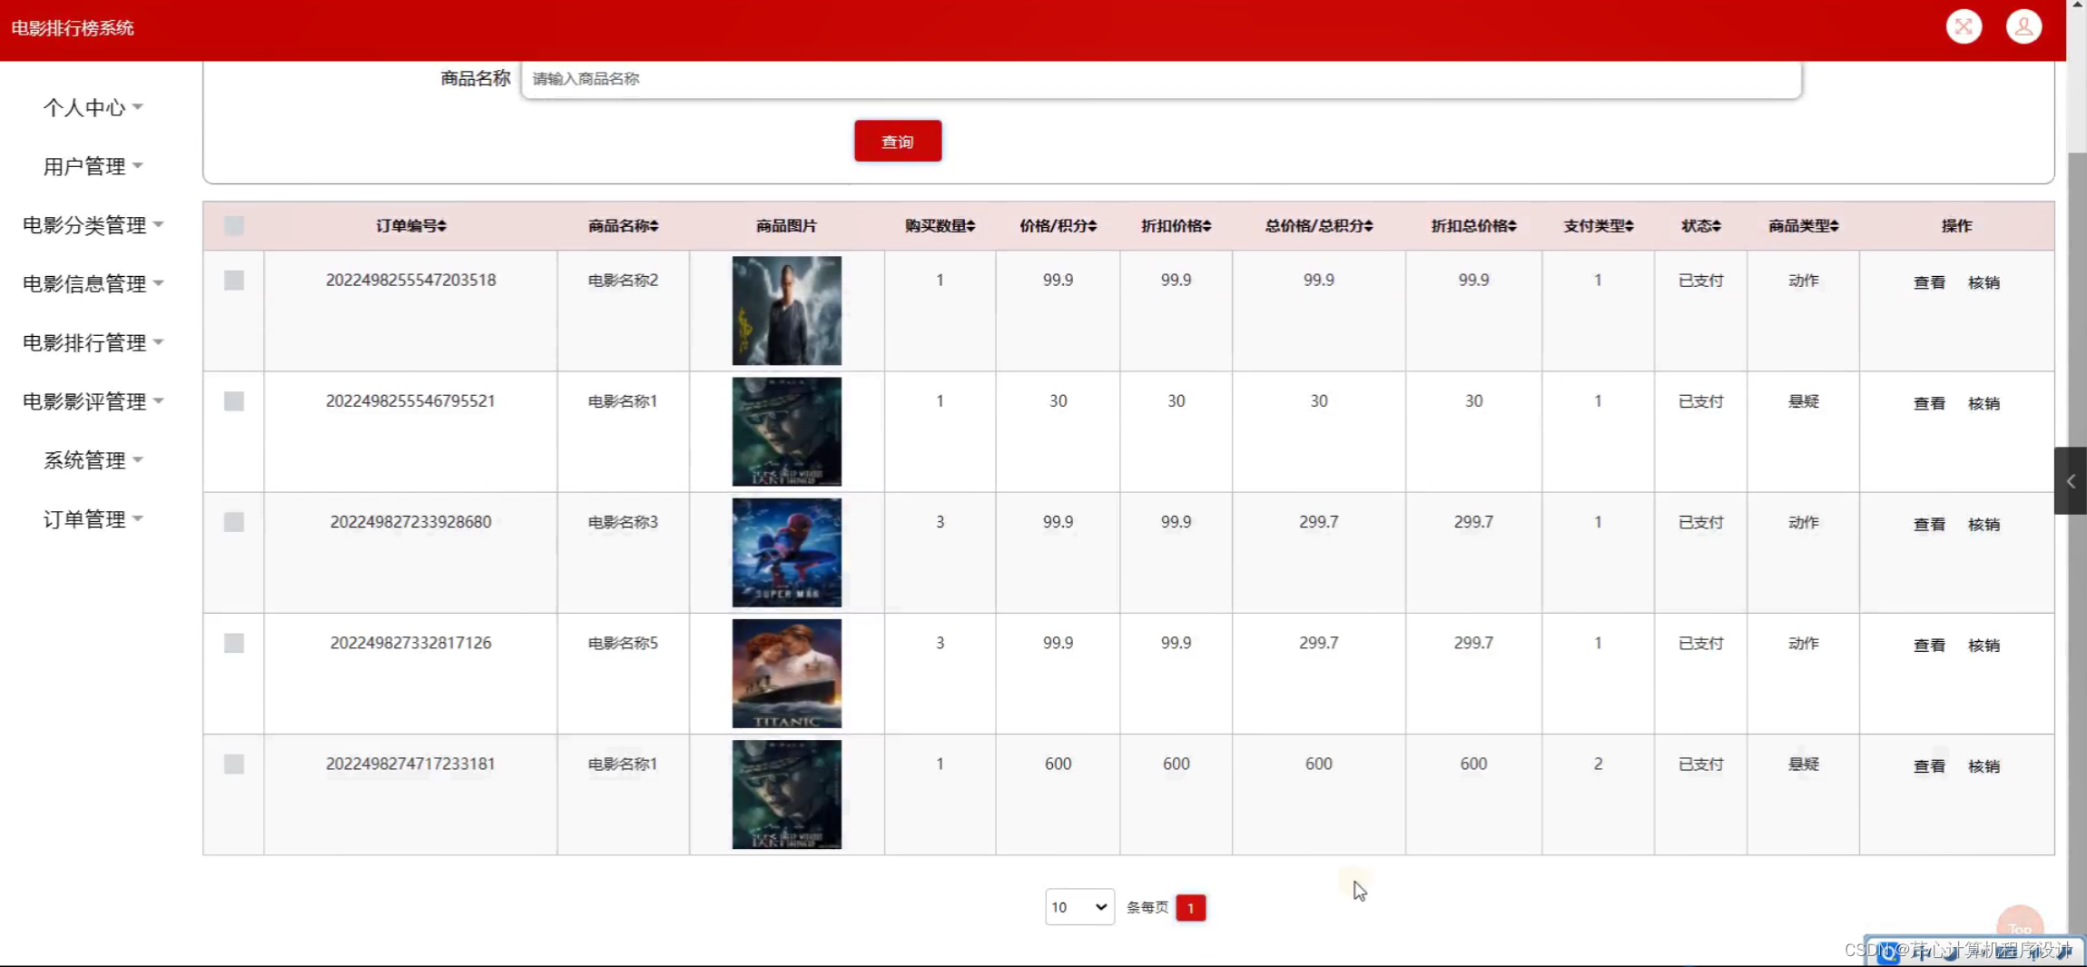Image resolution: width=2087 pixels, height=967 pixels.
Task: Check the row for order 2022498255547203518
Action: [x=233, y=281]
